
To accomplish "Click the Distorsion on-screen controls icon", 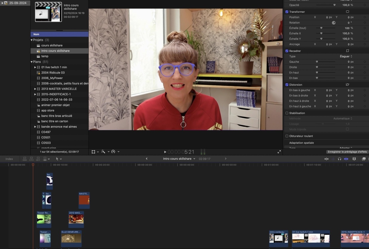I will (x=347, y=85).
